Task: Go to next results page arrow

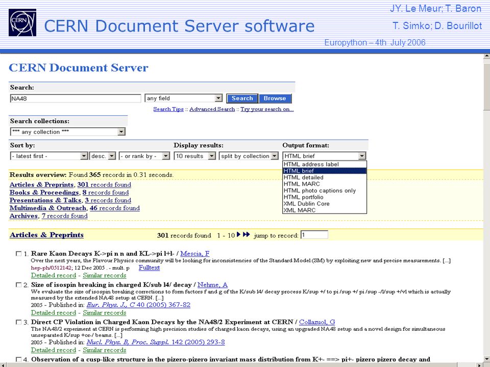Action: [239, 234]
